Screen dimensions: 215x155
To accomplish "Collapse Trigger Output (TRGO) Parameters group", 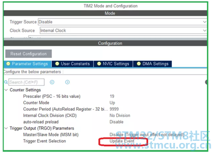I will coord(6,128).
